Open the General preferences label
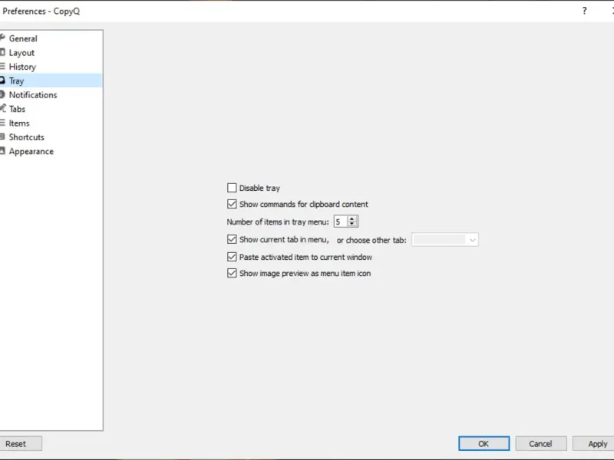The height and width of the screenshot is (460, 614). pyautogui.click(x=23, y=38)
